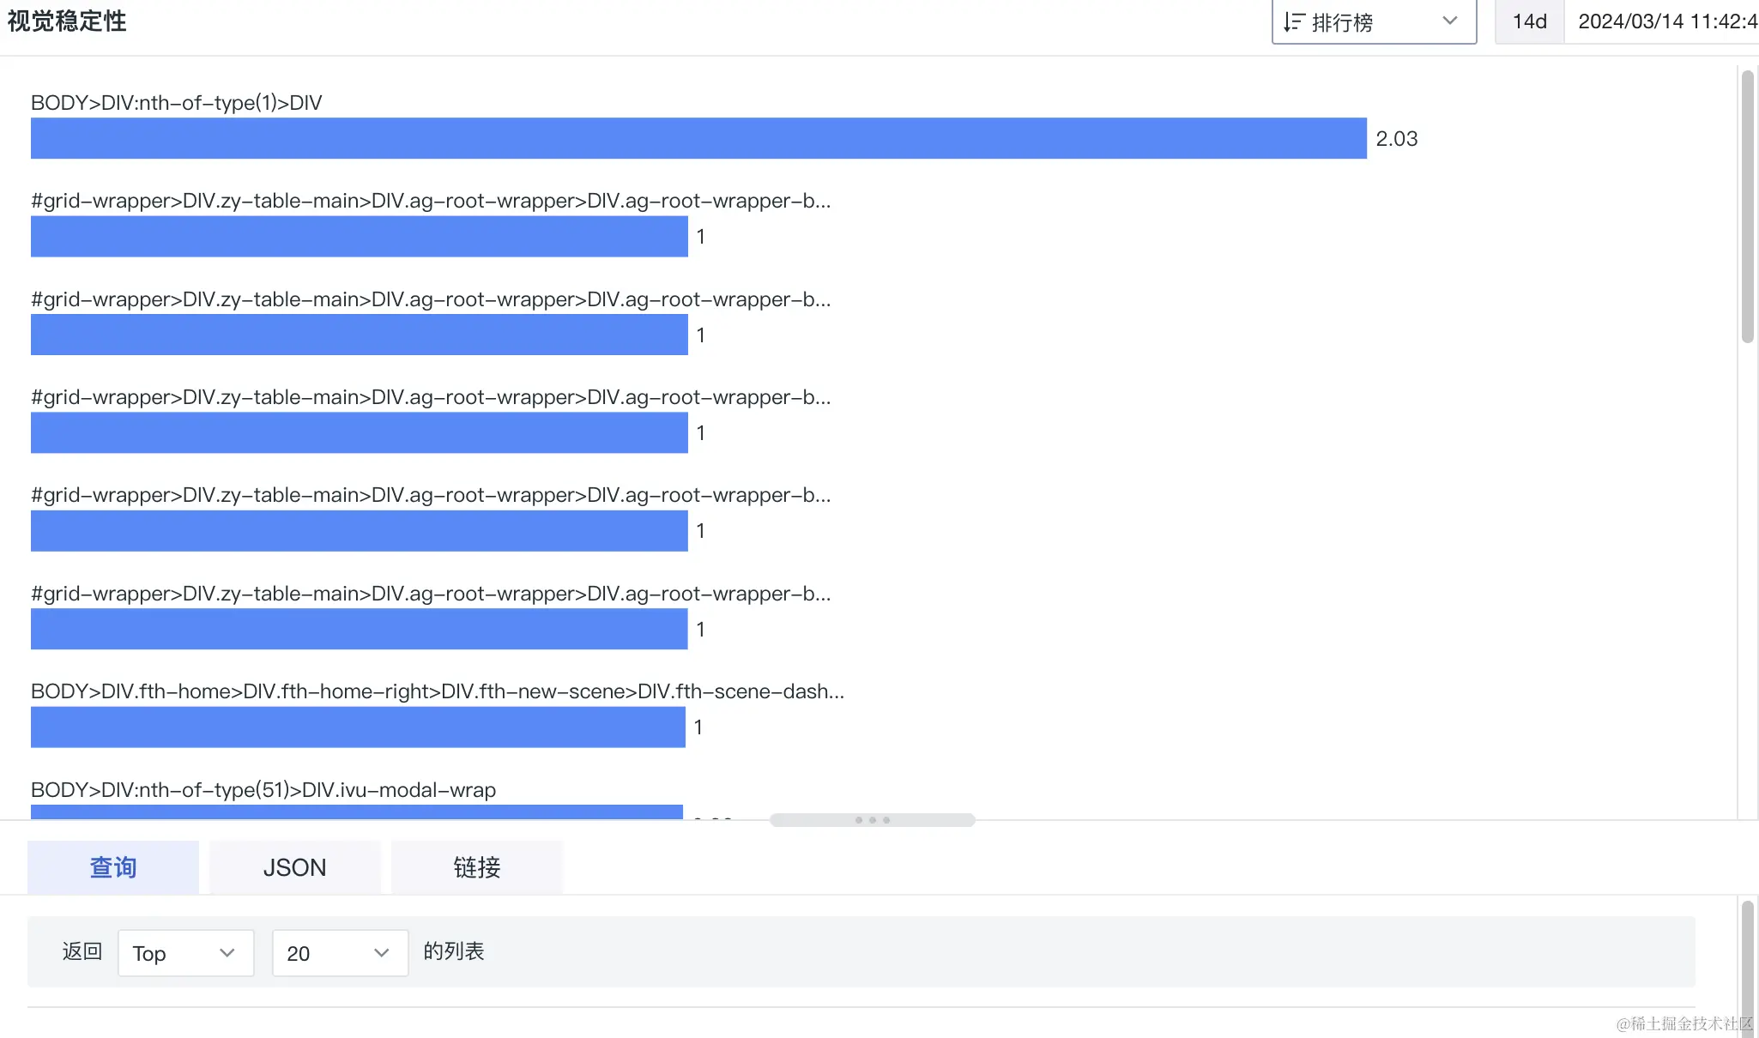This screenshot has width=1759, height=1038.
Task: Click the 2.03 bar for BODY>DIV:nth-of-type(1)>DIV
Action: click(x=698, y=138)
